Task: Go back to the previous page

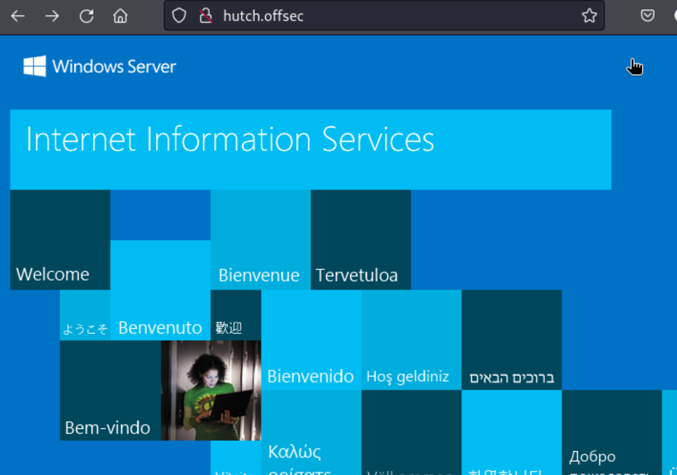Action: [x=18, y=16]
